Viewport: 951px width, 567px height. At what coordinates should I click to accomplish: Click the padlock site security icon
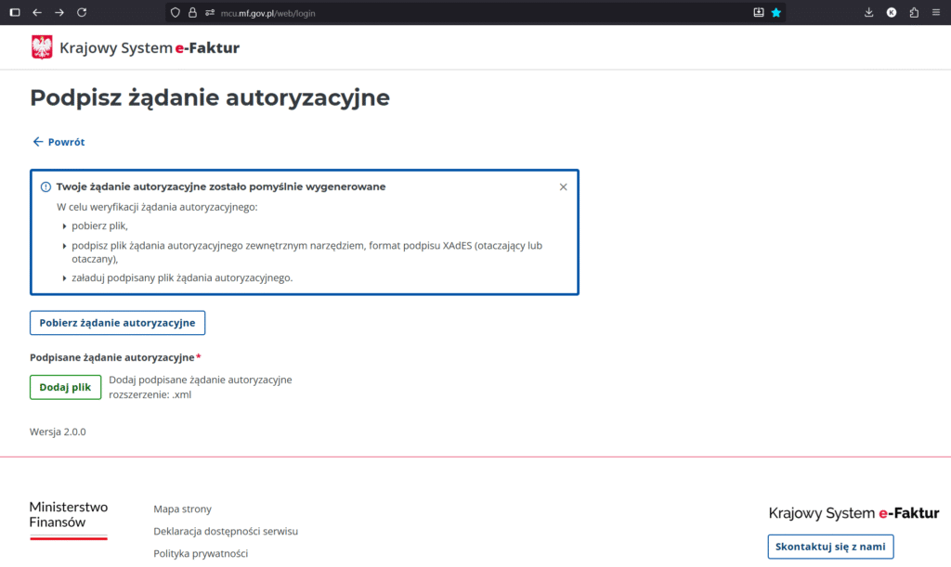pyautogui.click(x=192, y=13)
